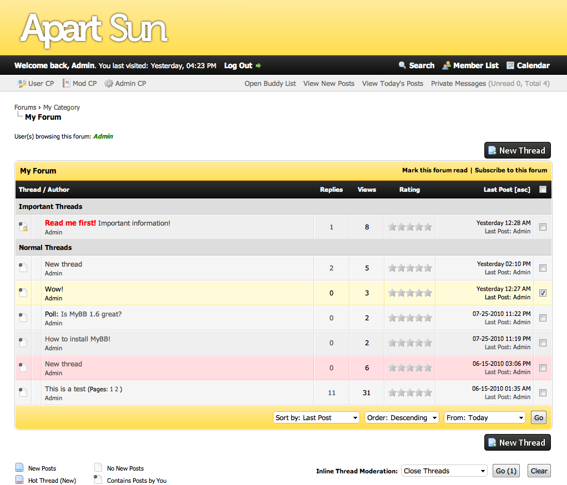Tick the select-all checkbox in table header
The image size is (567, 485).
pos(543,190)
